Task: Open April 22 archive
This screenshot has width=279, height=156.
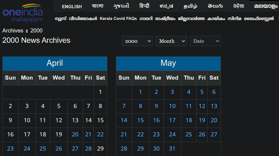Action: click(100, 134)
